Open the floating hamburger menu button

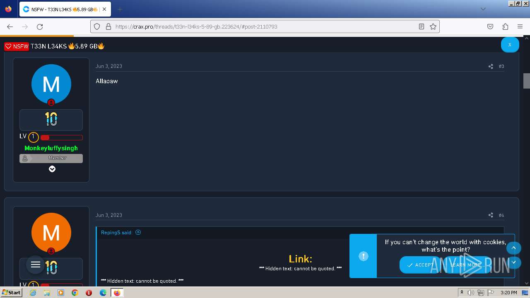pos(36,265)
